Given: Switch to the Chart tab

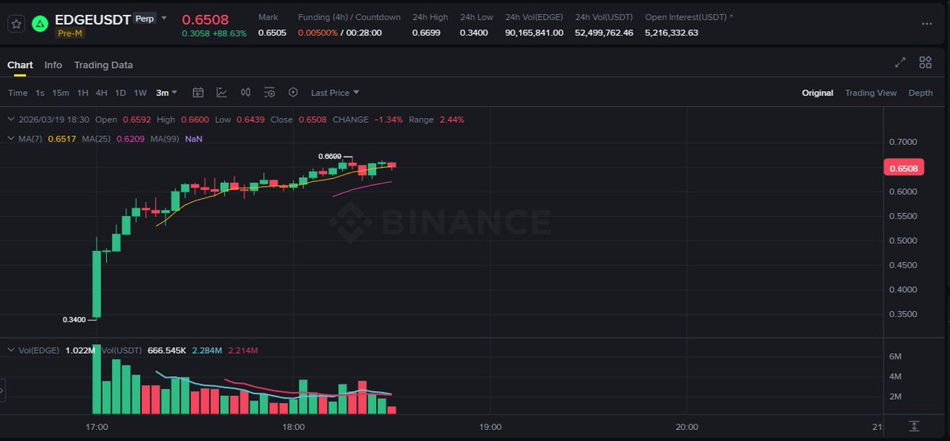Looking at the screenshot, I should point(20,65).
